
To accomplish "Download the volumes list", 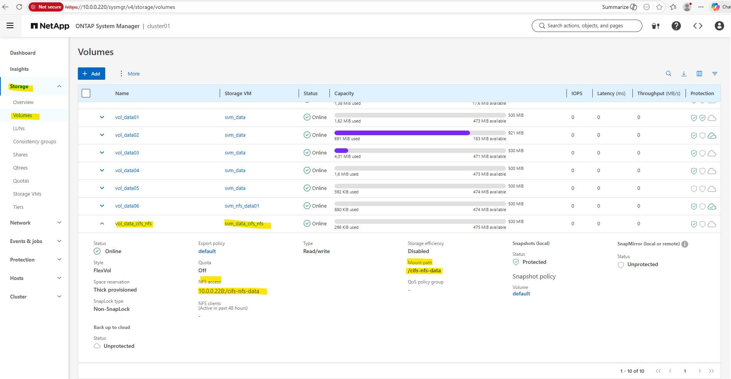I will click(x=684, y=74).
